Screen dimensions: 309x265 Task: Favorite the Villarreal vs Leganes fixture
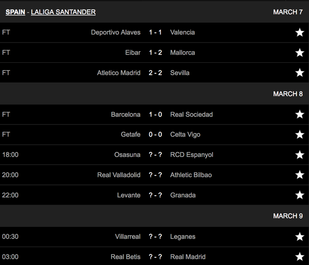300,237
